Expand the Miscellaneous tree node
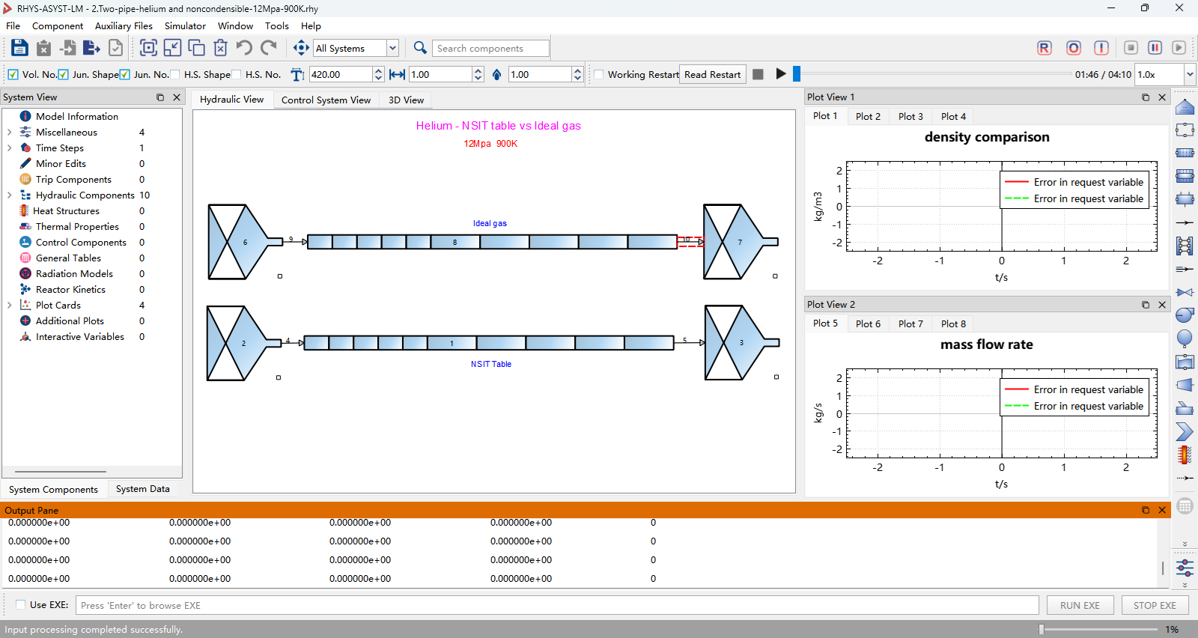This screenshot has width=1198, height=638. pyautogui.click(x=9, y=132)
